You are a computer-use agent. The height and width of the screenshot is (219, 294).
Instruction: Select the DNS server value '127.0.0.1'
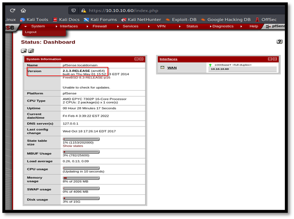(70, 123)
